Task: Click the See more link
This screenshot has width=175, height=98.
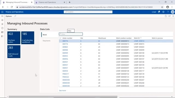Action: (63, 91)
